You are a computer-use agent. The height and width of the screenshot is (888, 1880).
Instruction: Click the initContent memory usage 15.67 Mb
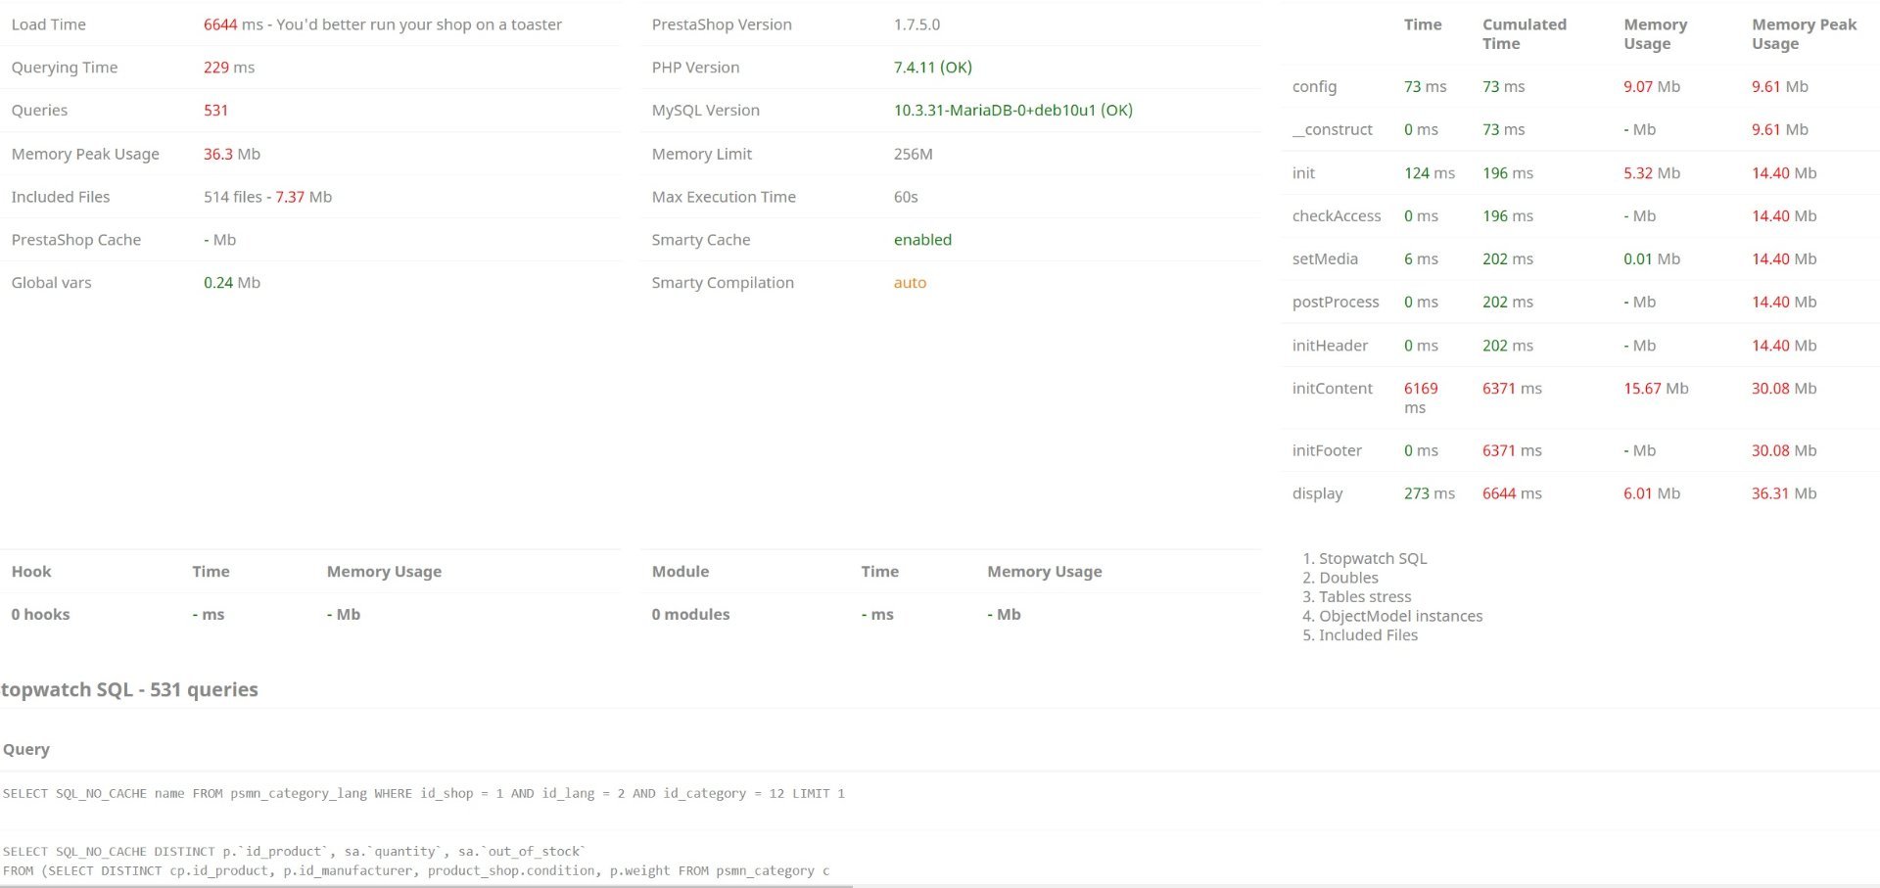tap(1656, 389)
